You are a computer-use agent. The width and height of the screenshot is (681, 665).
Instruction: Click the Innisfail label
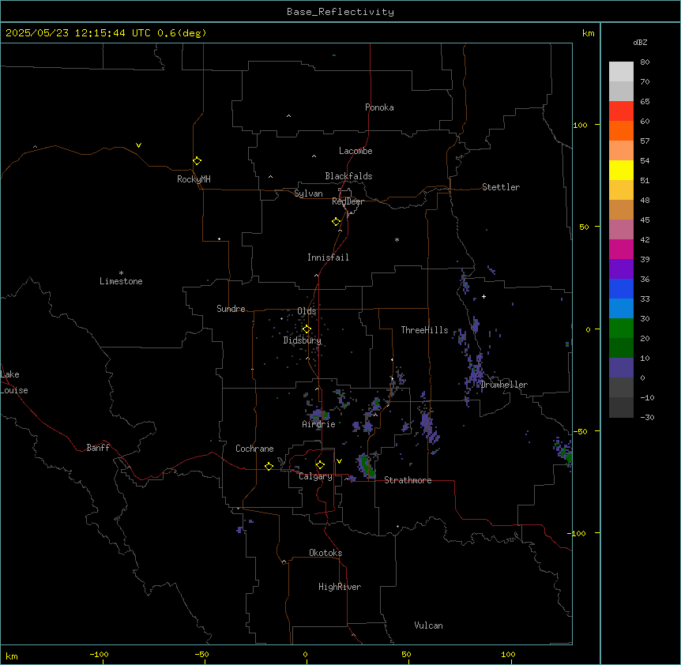pos(328,257)
